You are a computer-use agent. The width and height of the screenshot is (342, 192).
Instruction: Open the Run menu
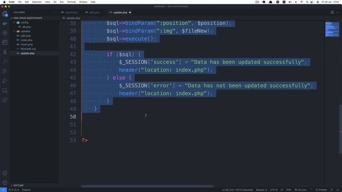pyautogui.click(x=62, y=2)
